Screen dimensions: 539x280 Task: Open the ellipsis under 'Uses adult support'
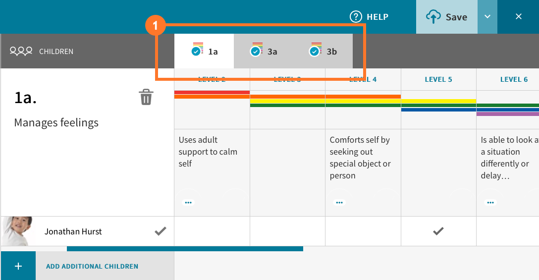click(x=188, y=202)
